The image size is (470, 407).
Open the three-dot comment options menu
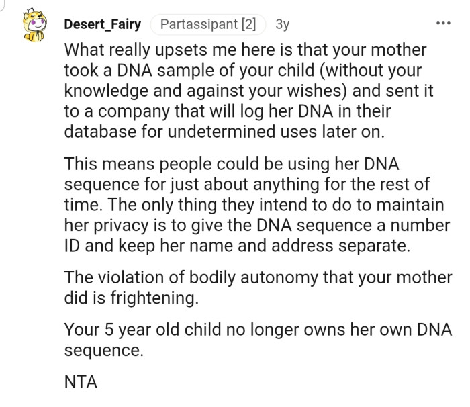click(443, 24)
